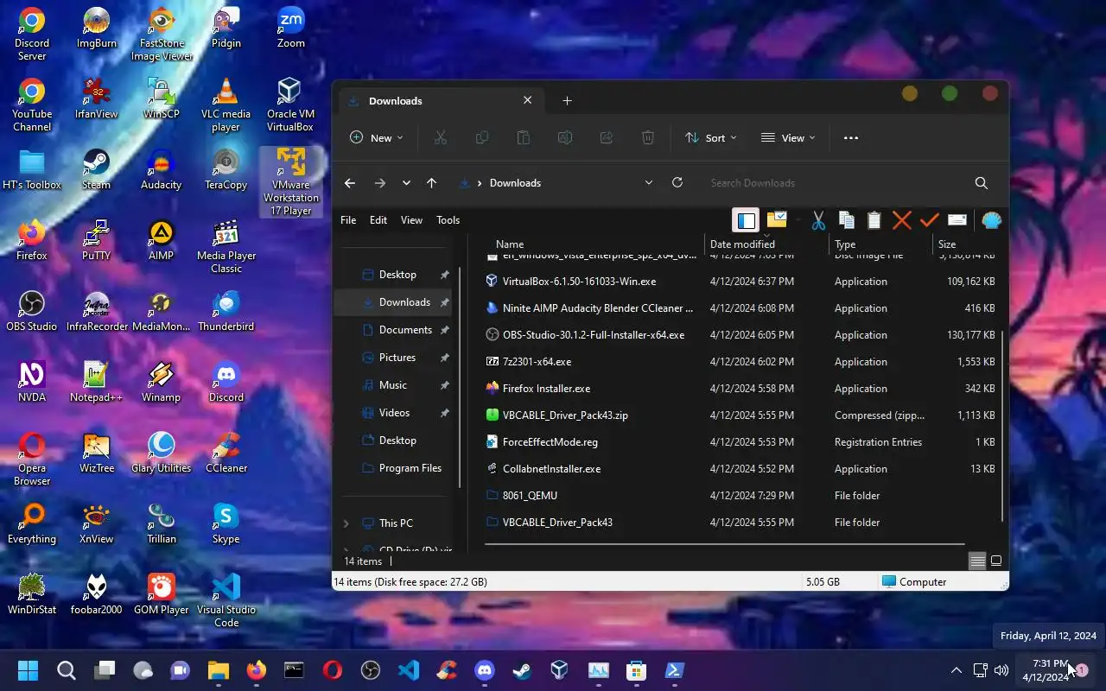Click the search magnifier in Explorer

pos(982,183)
